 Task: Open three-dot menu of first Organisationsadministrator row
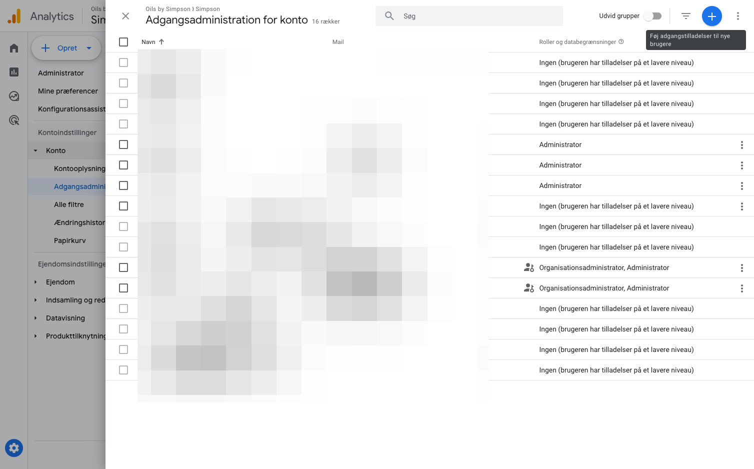pos(741,268)
